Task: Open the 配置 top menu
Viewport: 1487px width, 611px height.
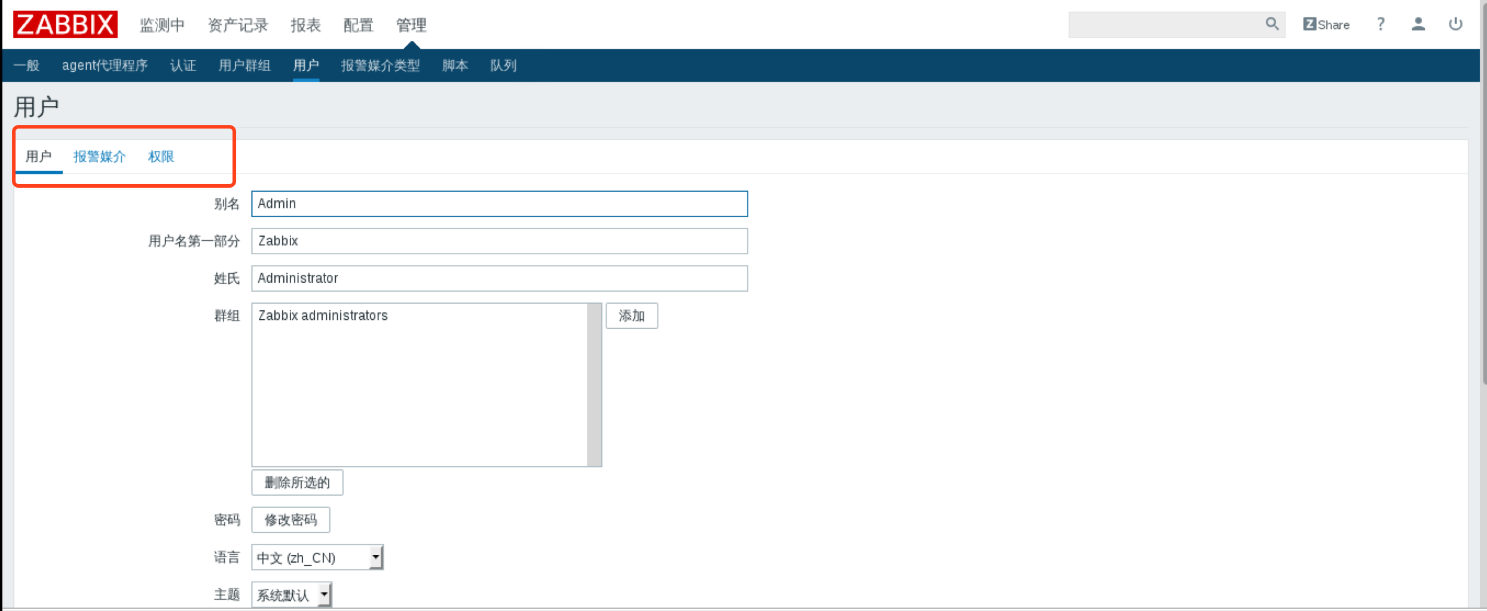Action: tap(358, 25)
